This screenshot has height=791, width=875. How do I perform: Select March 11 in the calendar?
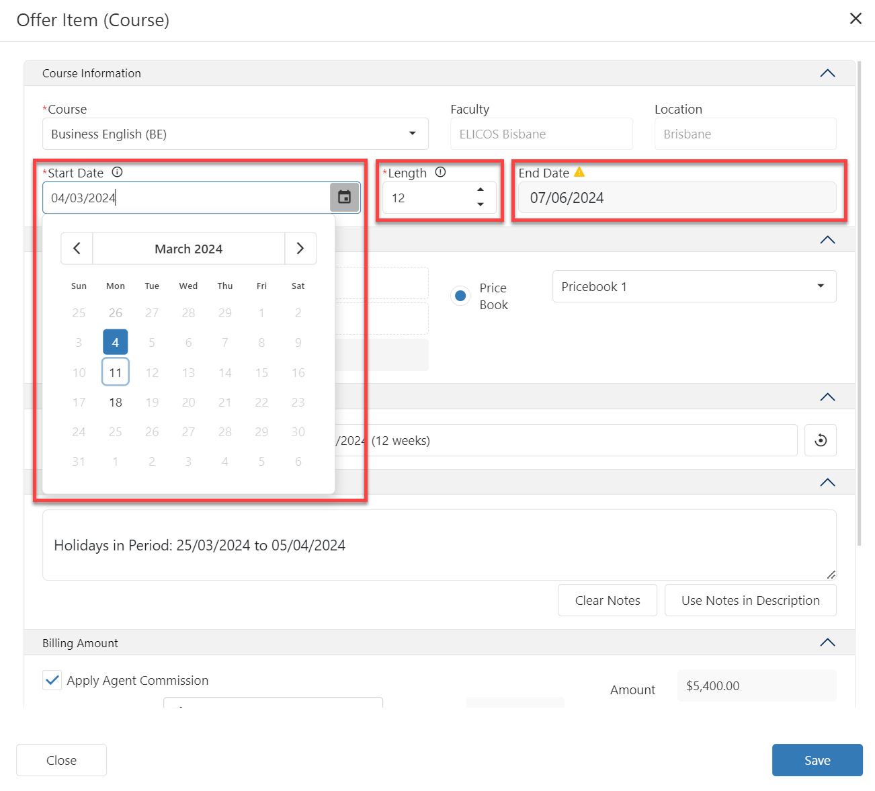coord(116,372)
